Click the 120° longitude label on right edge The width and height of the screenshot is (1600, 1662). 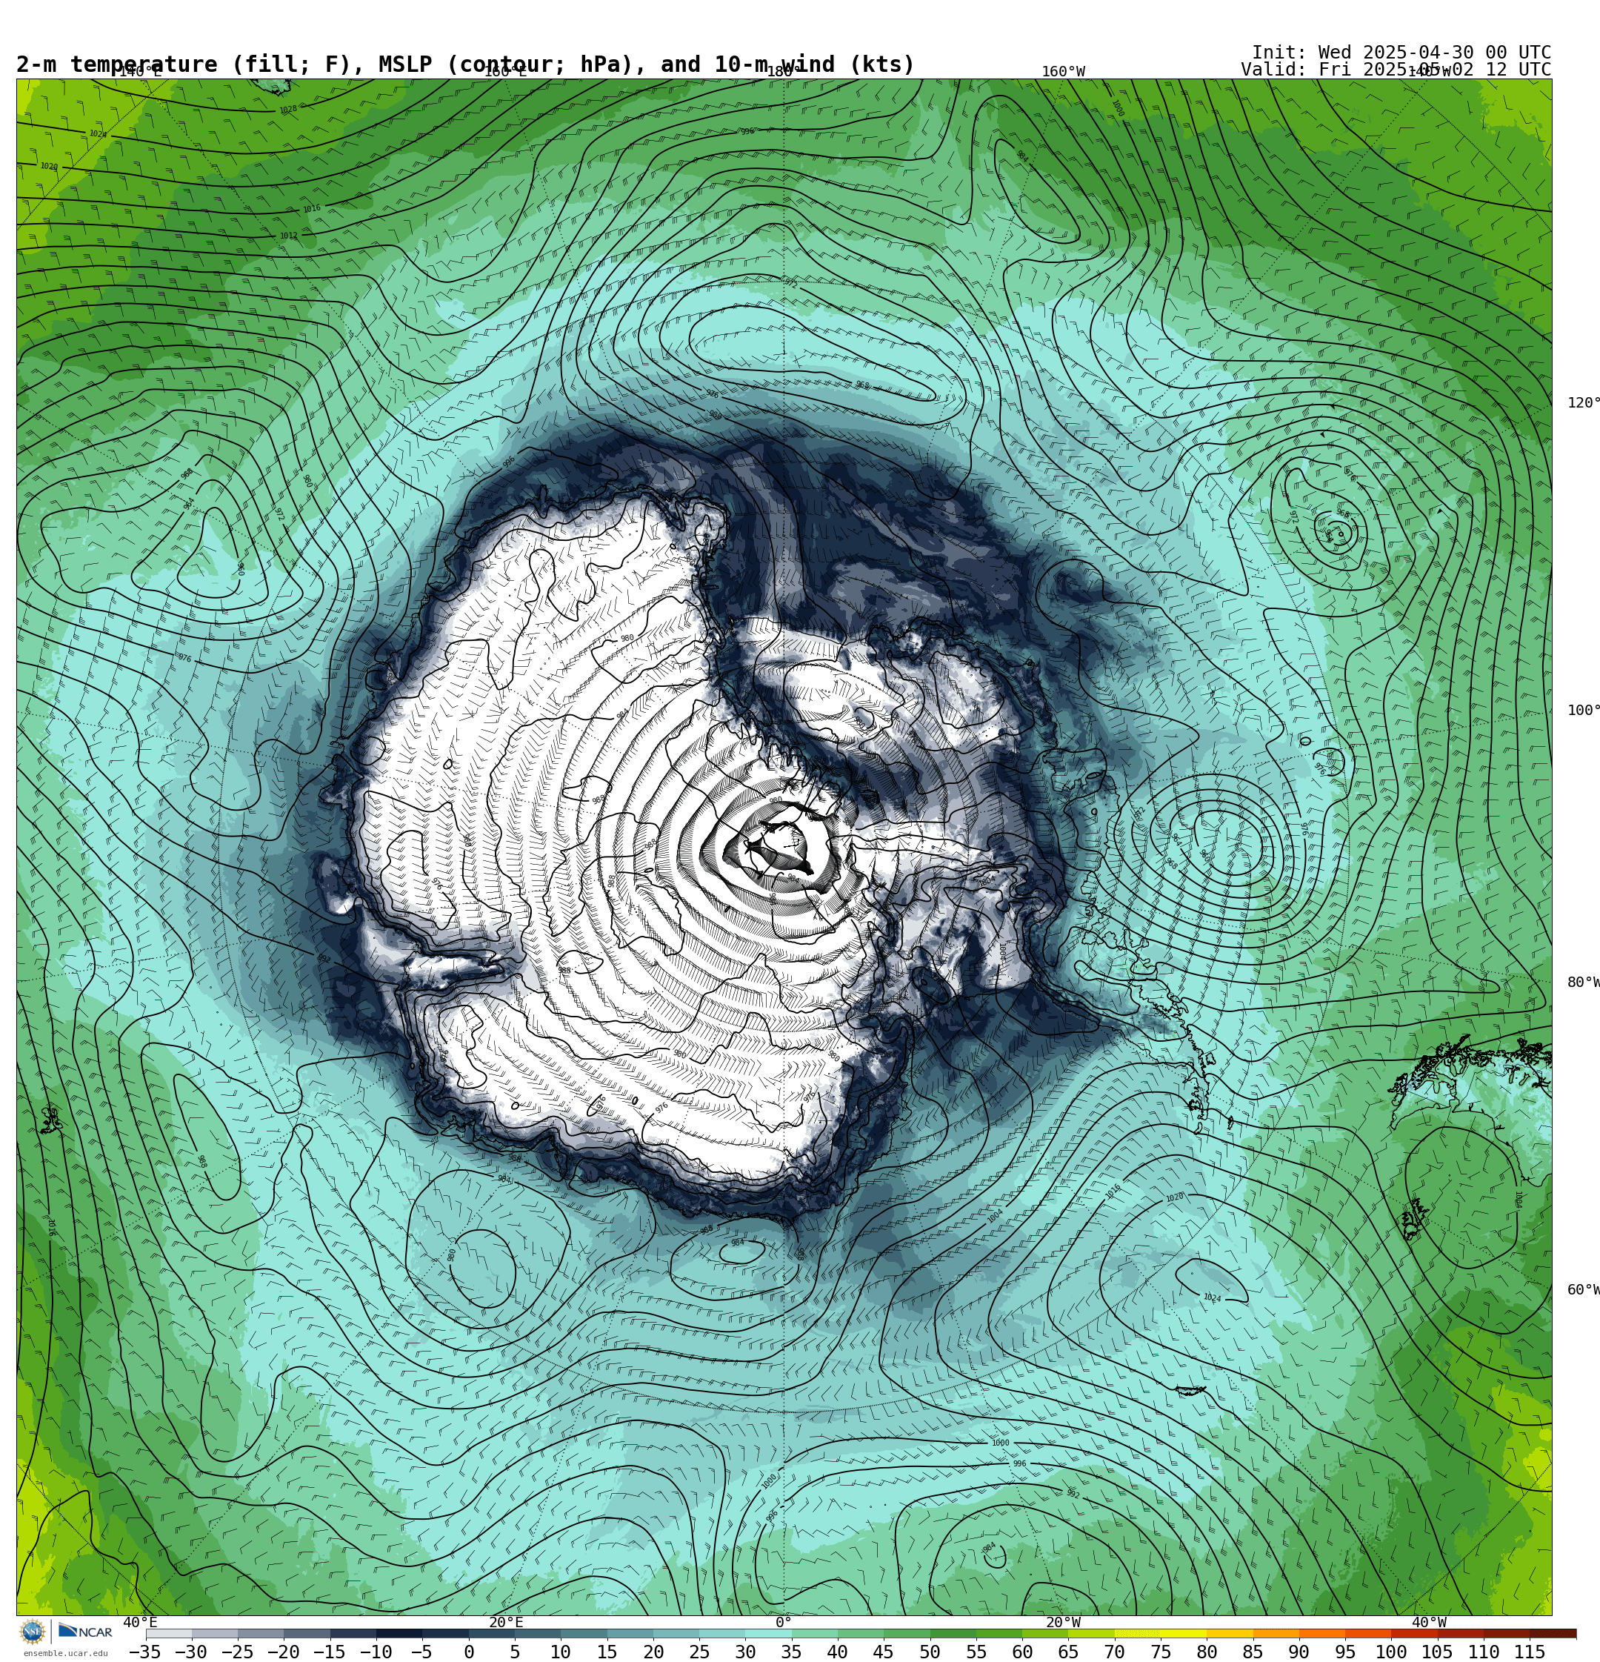pos(1583,403)
